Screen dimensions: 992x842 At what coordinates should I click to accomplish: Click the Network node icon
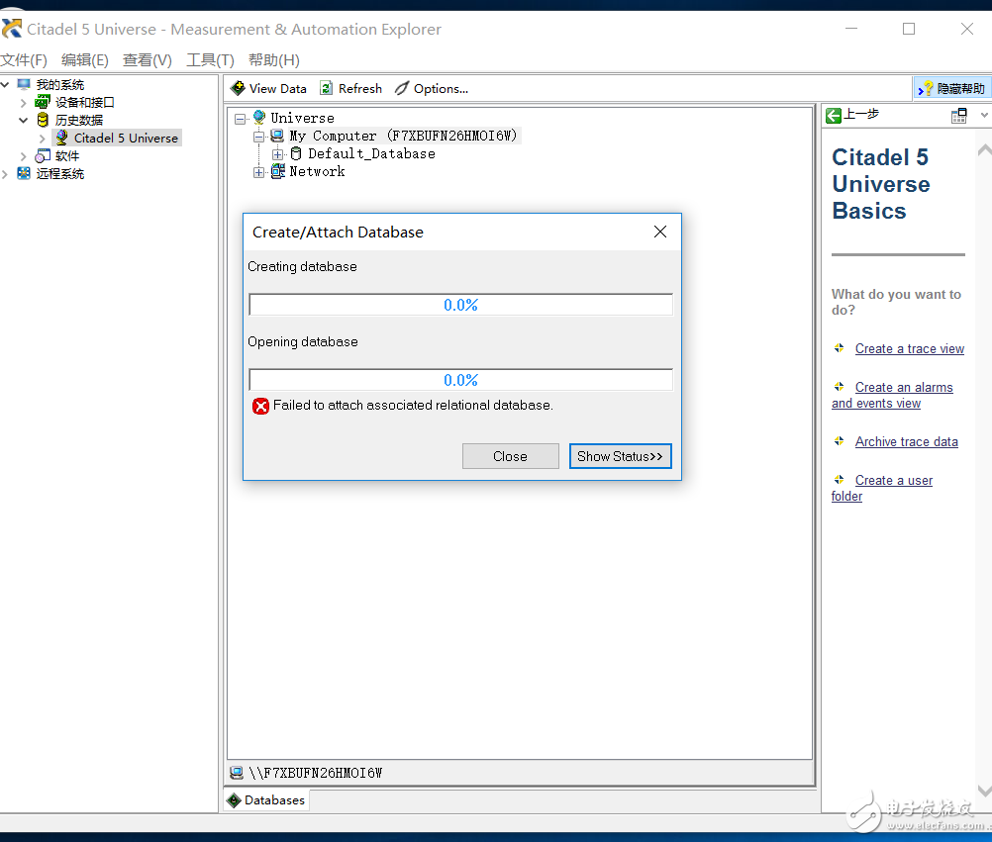[x=278, y=171]
